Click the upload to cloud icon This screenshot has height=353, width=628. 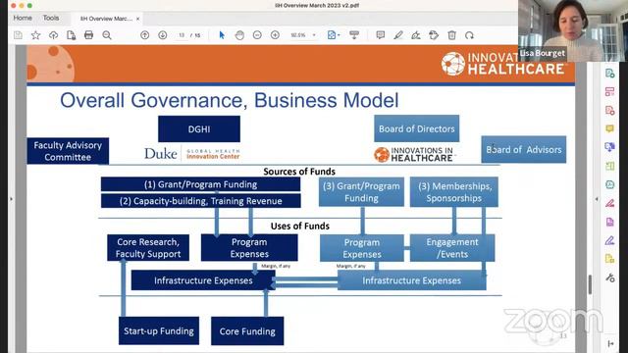tap(53, 35)
